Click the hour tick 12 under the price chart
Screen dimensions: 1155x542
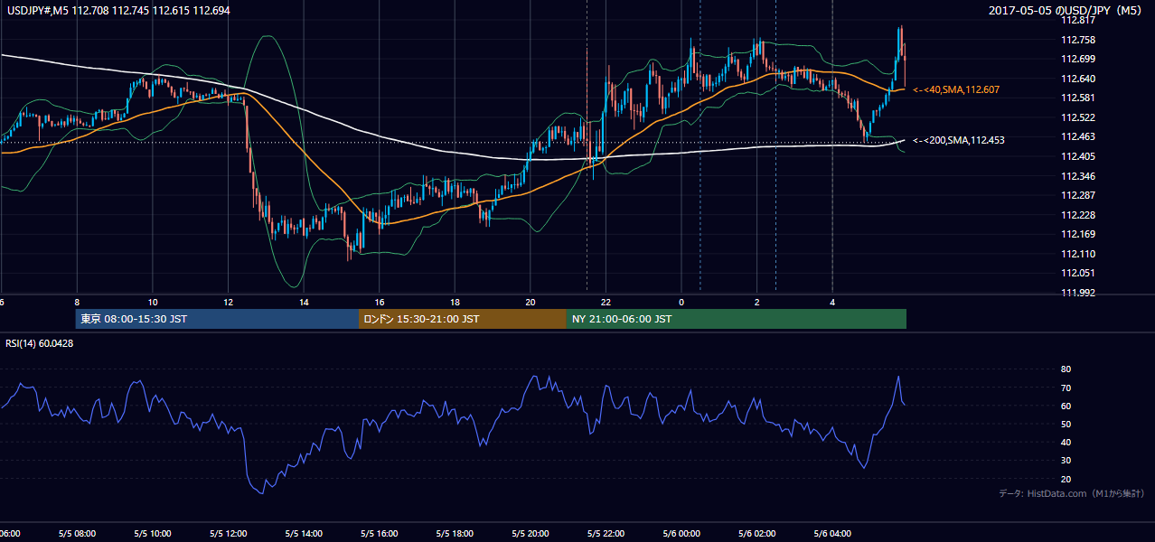click(228, 302)
